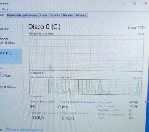Close the Task Manager window
149x132 pixels.
[145, 3]
